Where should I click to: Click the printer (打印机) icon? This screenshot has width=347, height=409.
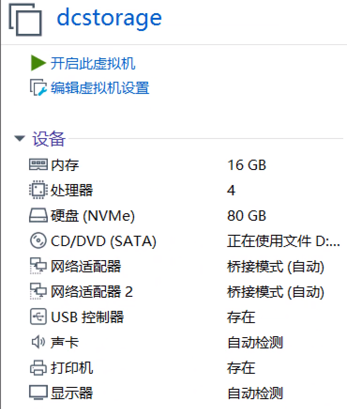pyautogui.click(x=38, y=368)
